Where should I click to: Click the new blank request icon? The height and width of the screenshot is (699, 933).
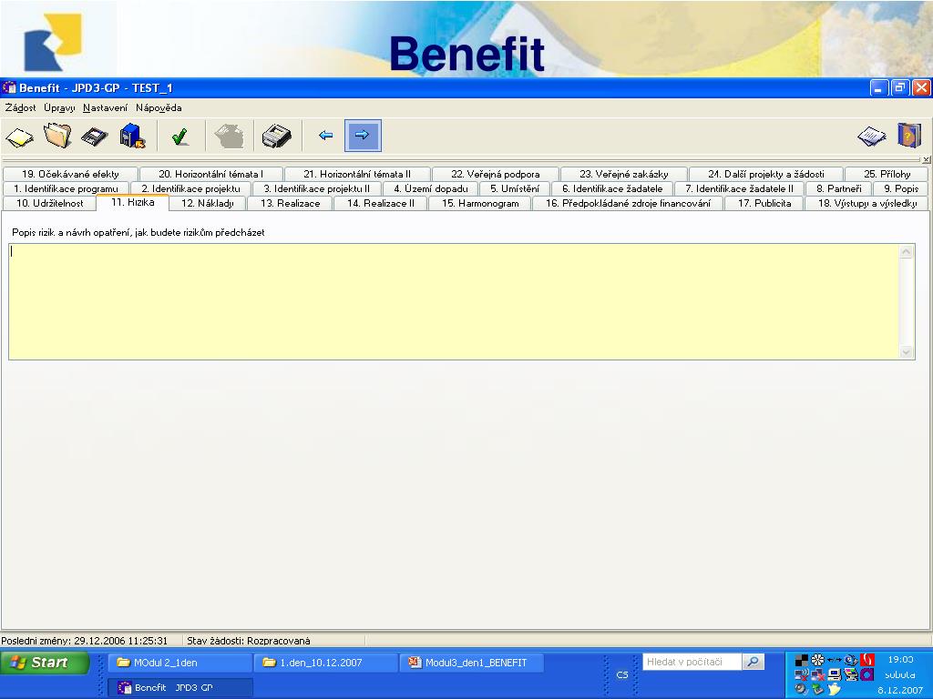tap(20, 137)
